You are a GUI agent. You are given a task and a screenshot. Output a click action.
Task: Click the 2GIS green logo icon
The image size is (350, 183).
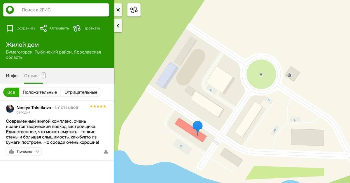pos(10,10)
